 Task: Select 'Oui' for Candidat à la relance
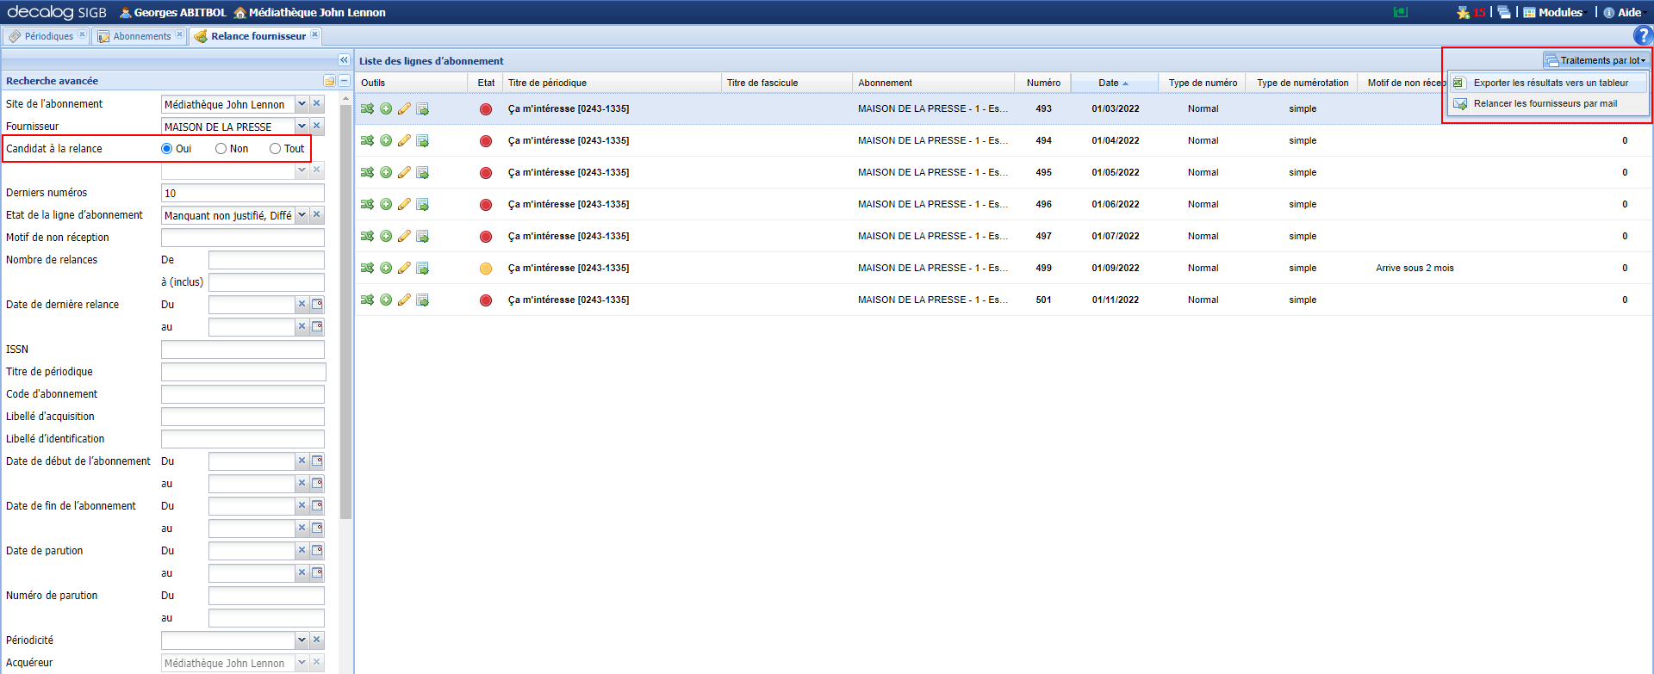(167, 149)
